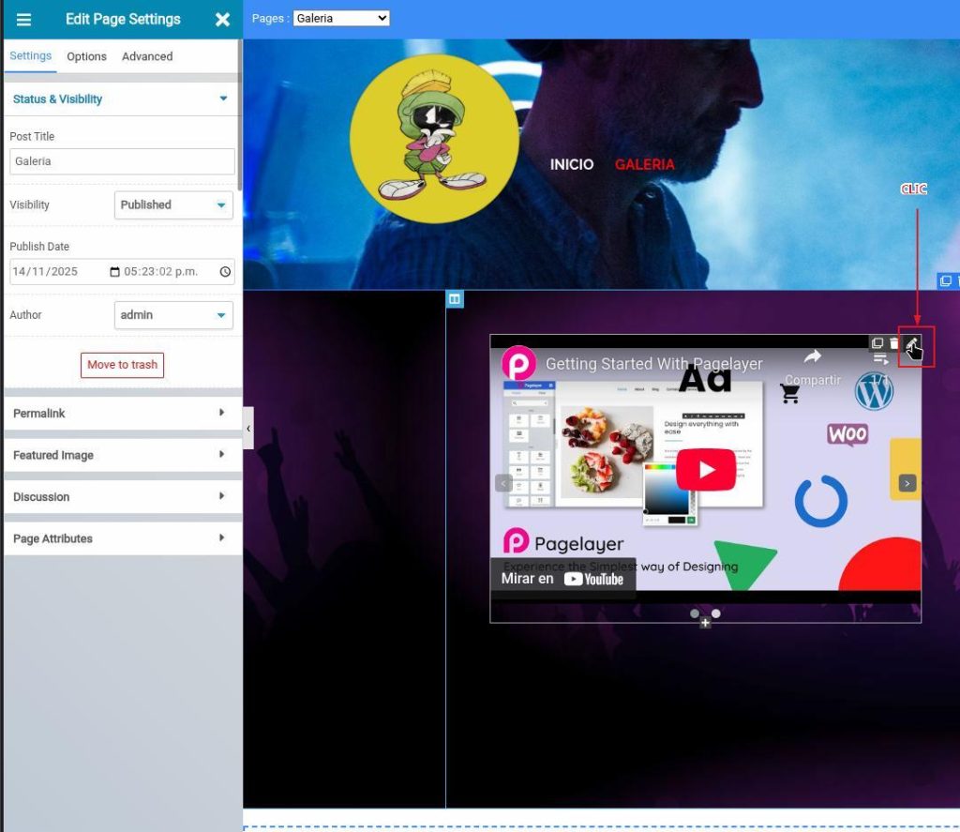Open the Visibility dropdown showing Published
960x832 pixels.
[173, 205]
